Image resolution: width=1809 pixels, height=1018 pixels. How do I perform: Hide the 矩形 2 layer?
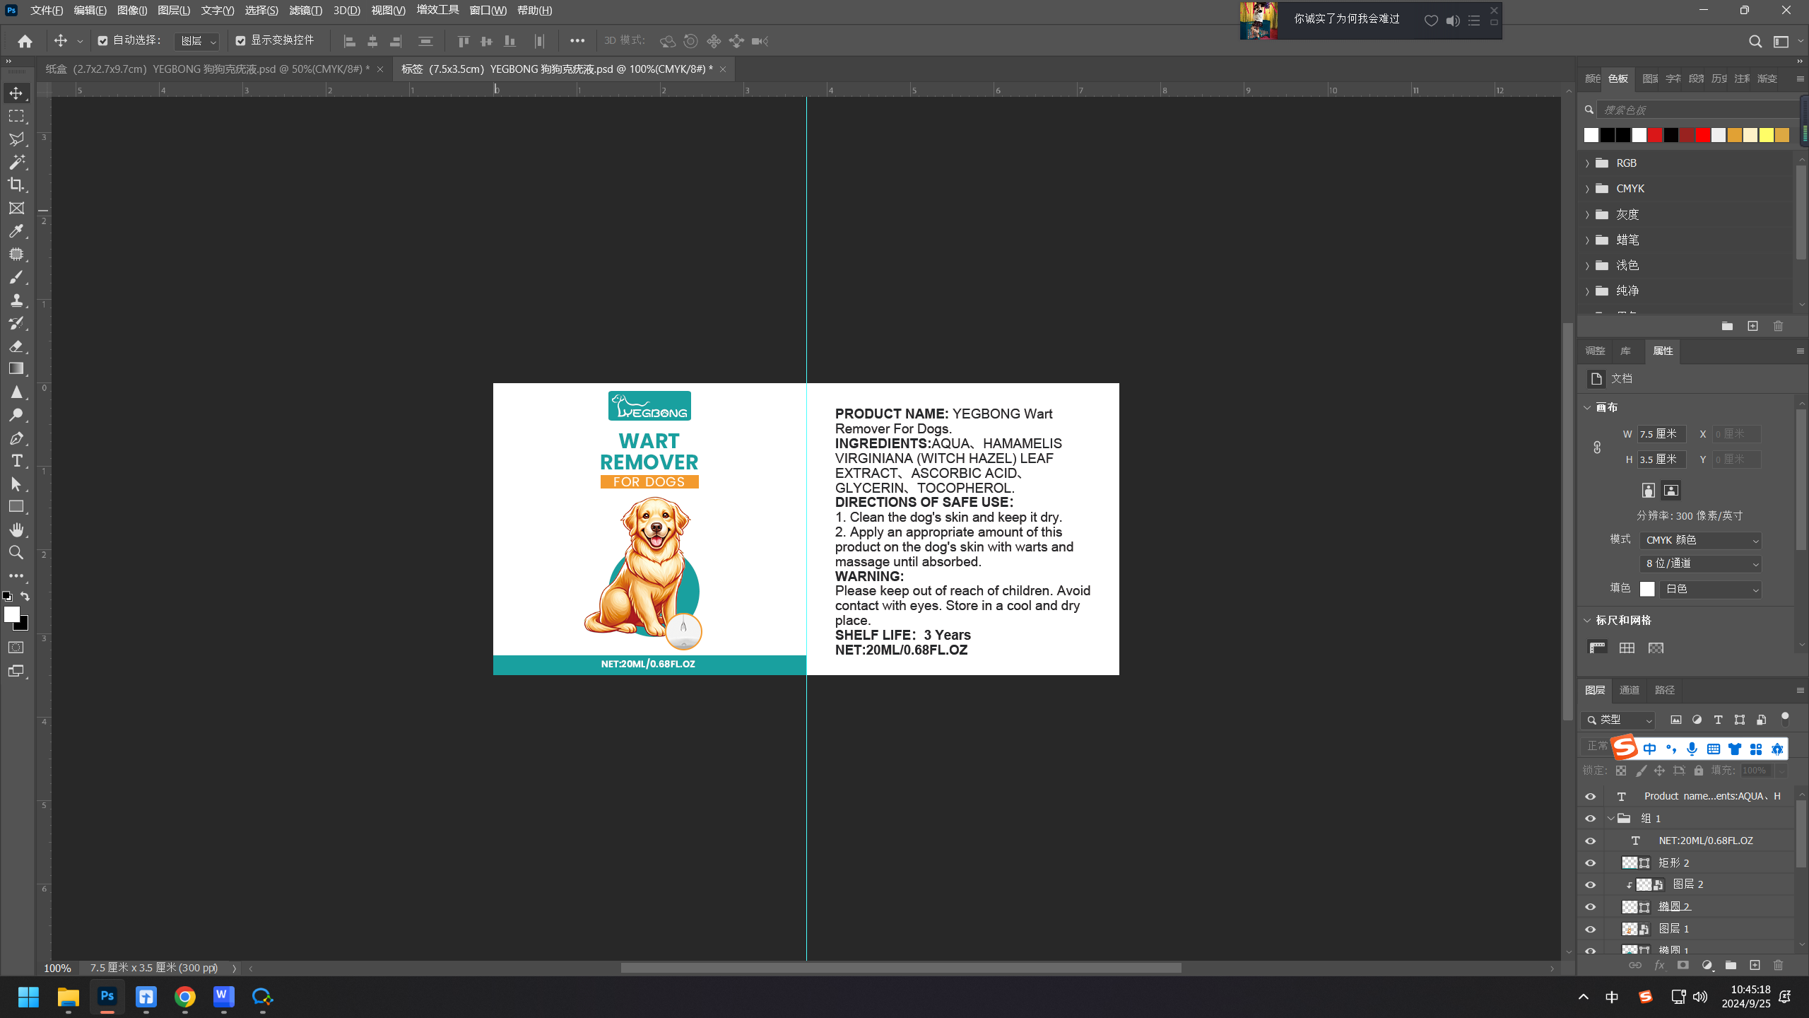(1590, 863)
